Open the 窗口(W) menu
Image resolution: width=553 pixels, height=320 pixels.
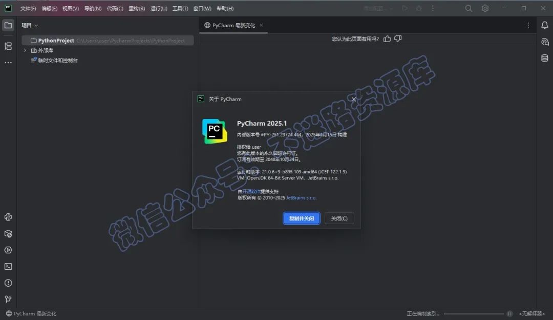pos(202,9)
